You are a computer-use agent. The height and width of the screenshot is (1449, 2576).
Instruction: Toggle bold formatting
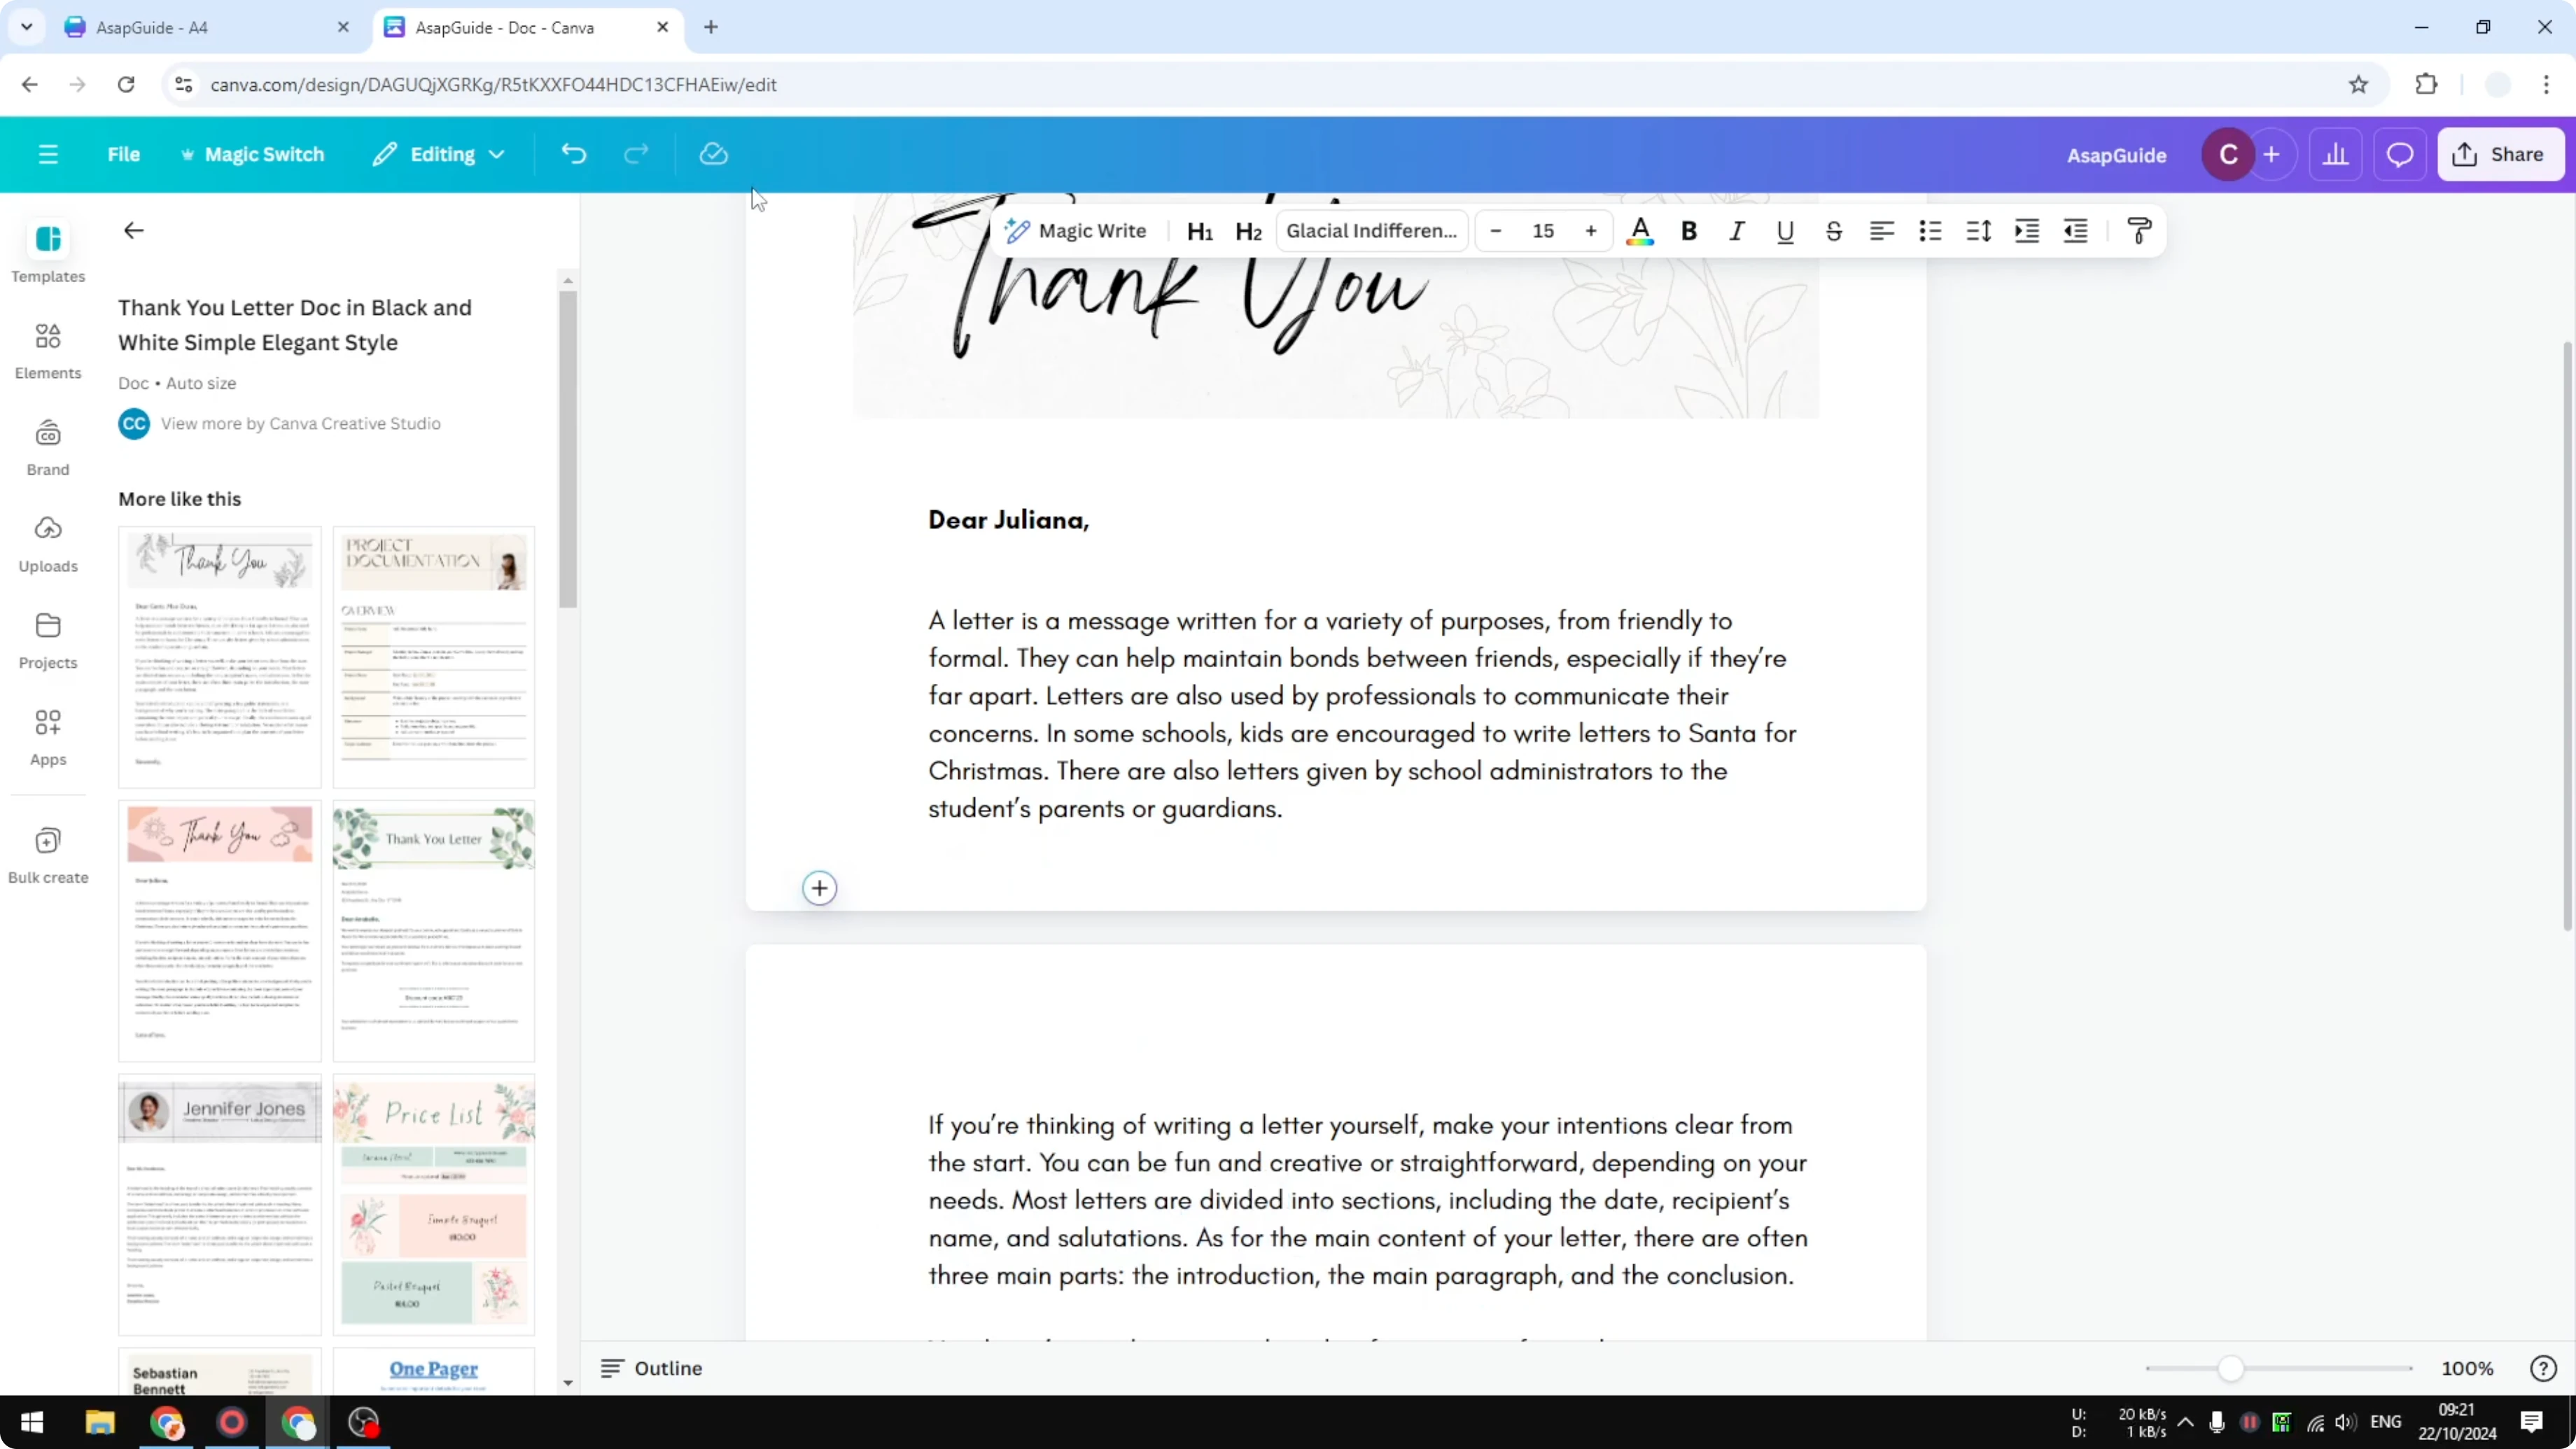click(1688, 231)
